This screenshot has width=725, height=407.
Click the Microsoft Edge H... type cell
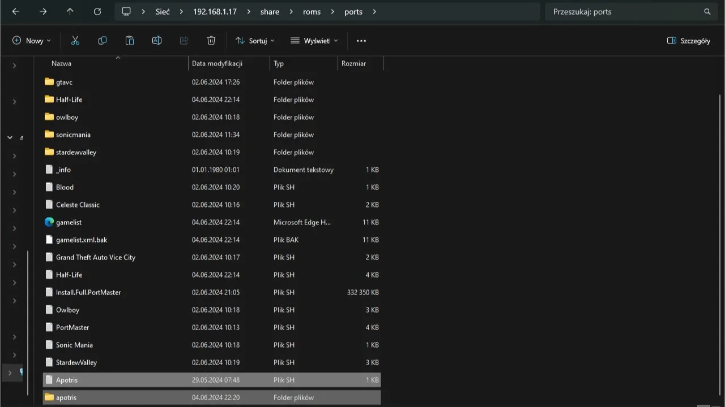302,222
